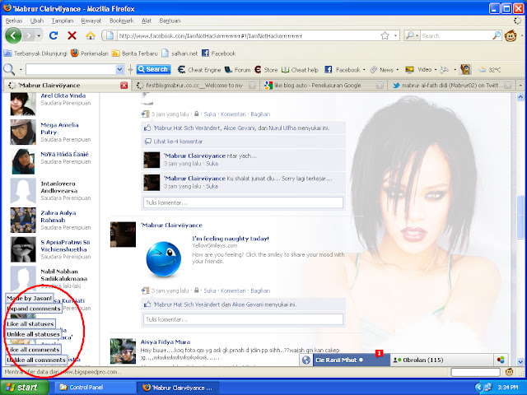
Task: Open the Cie Ranii Mhut chat tab
Action: tap(351, 360)
